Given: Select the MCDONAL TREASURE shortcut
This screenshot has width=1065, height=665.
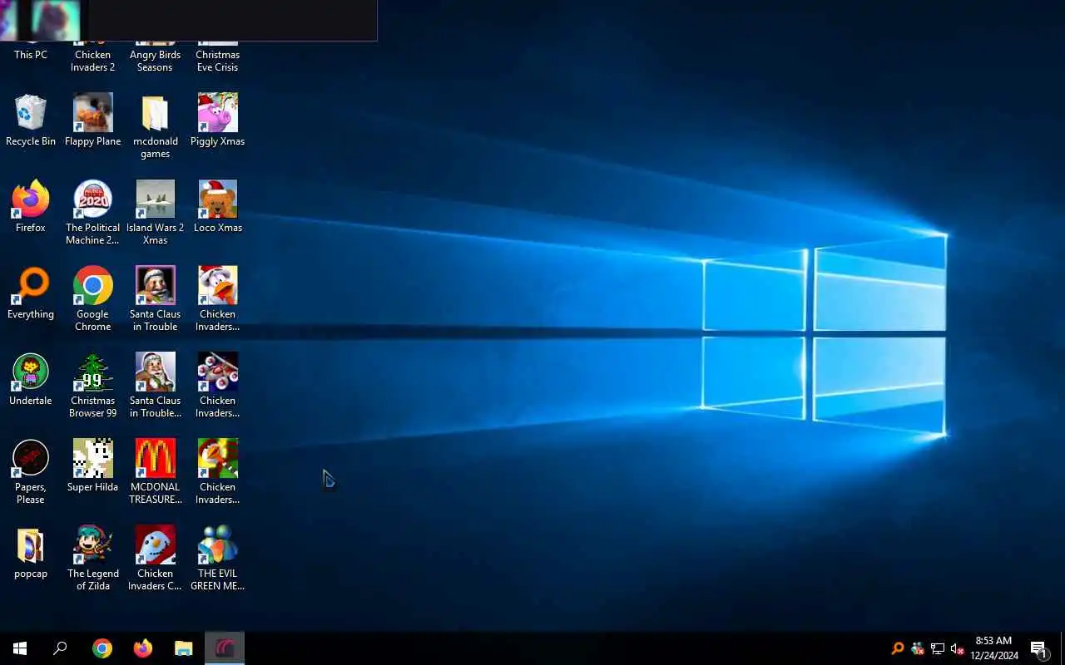Looking at the screenshot, I should pos(155,472).
